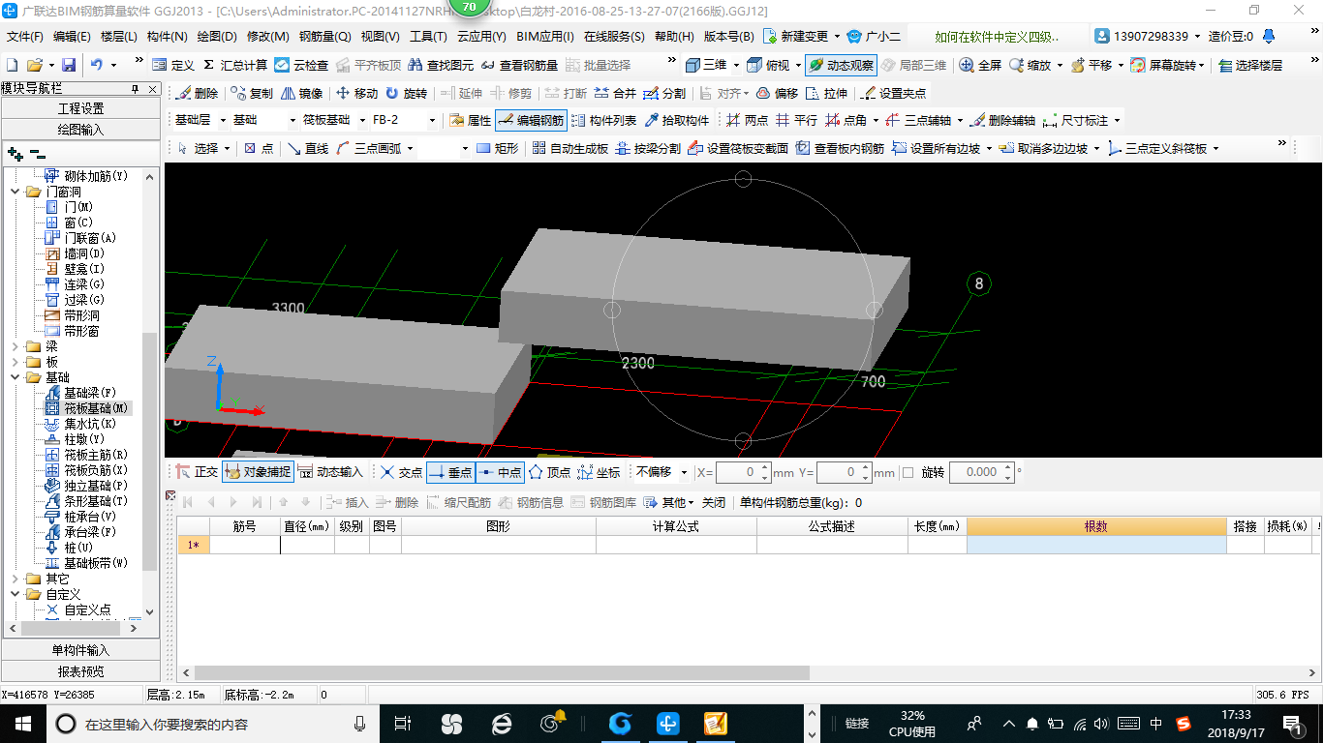This screenshot has width=1323, height=743.
Task: Expand the 梁 tree node
Action: point(15,346)
